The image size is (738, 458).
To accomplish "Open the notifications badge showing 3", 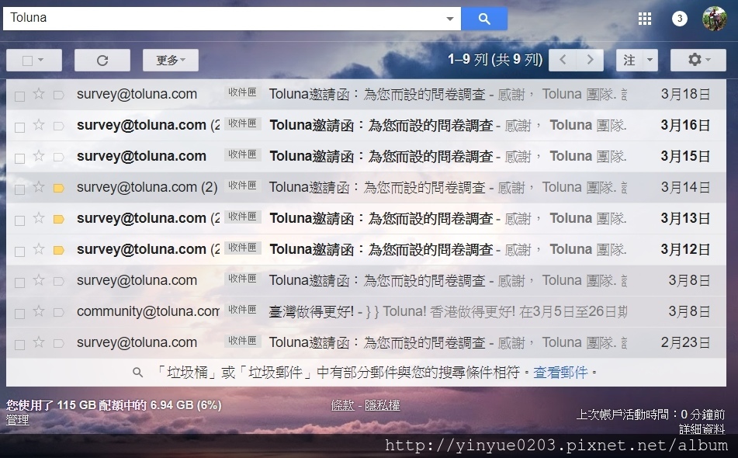I will click(x=679, y=19).
